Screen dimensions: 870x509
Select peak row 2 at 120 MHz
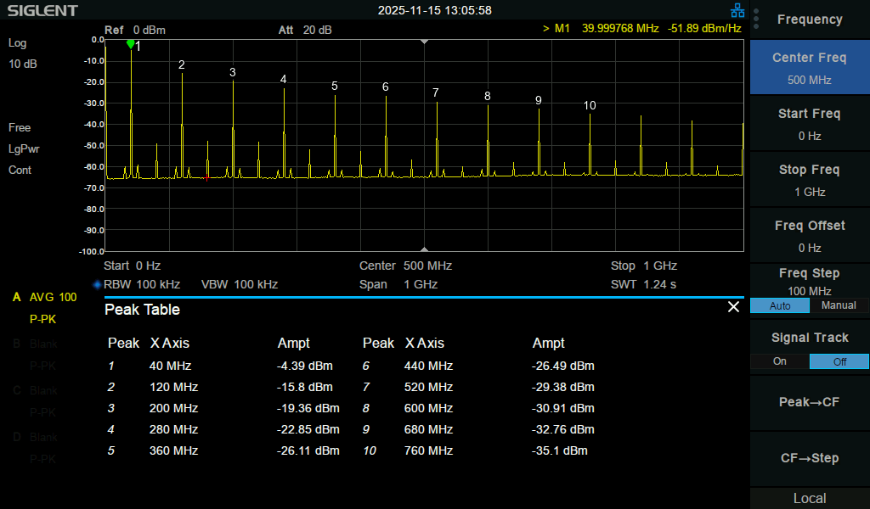(220, 387)
